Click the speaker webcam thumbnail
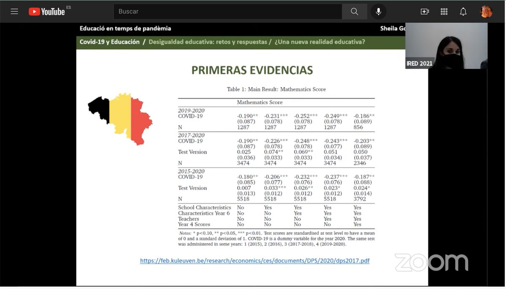This screenshot has width=506, height=289. click(x=446, y=45)
